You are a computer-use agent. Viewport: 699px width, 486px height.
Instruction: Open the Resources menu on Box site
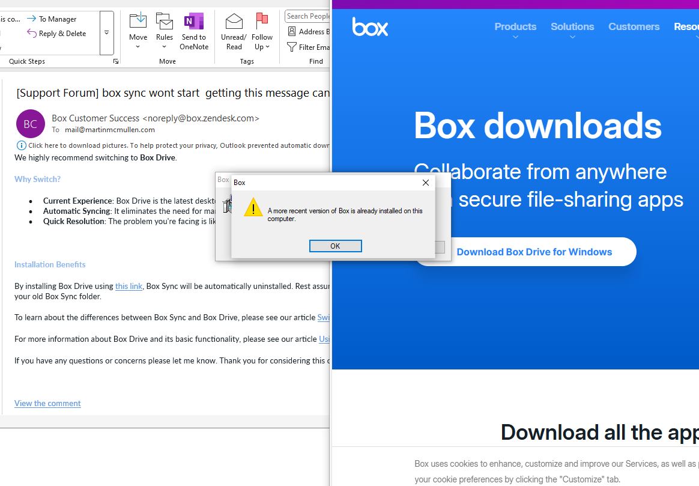point(686,27)
